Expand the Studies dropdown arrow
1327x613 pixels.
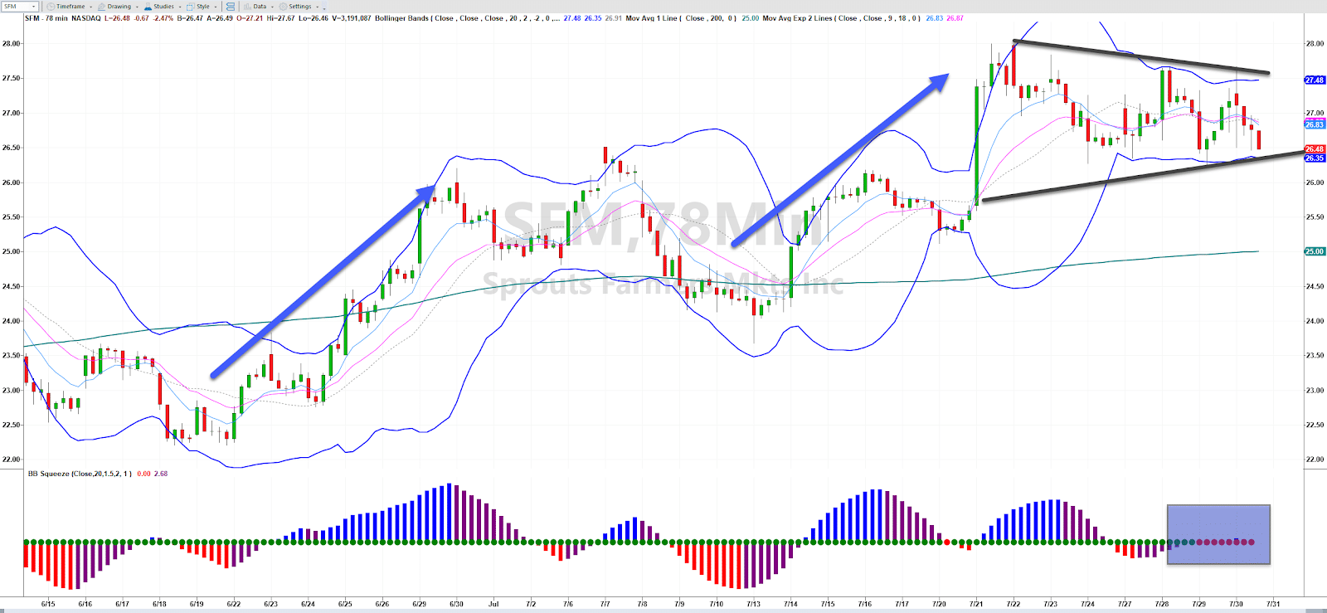point(180,7)
